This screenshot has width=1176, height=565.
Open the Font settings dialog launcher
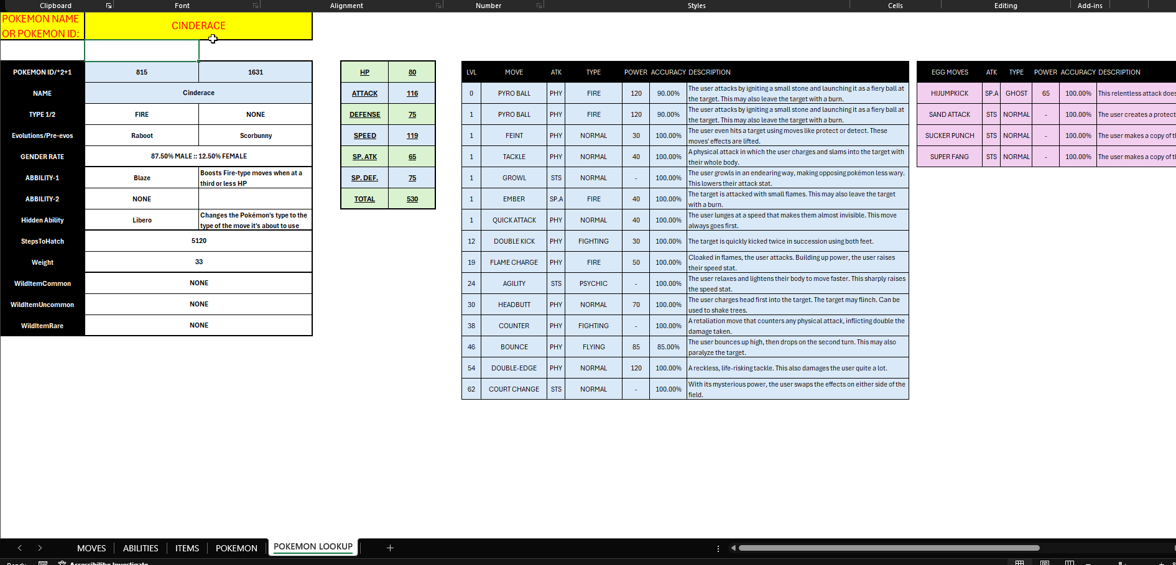pyautogui.click(x=256, y=6)
